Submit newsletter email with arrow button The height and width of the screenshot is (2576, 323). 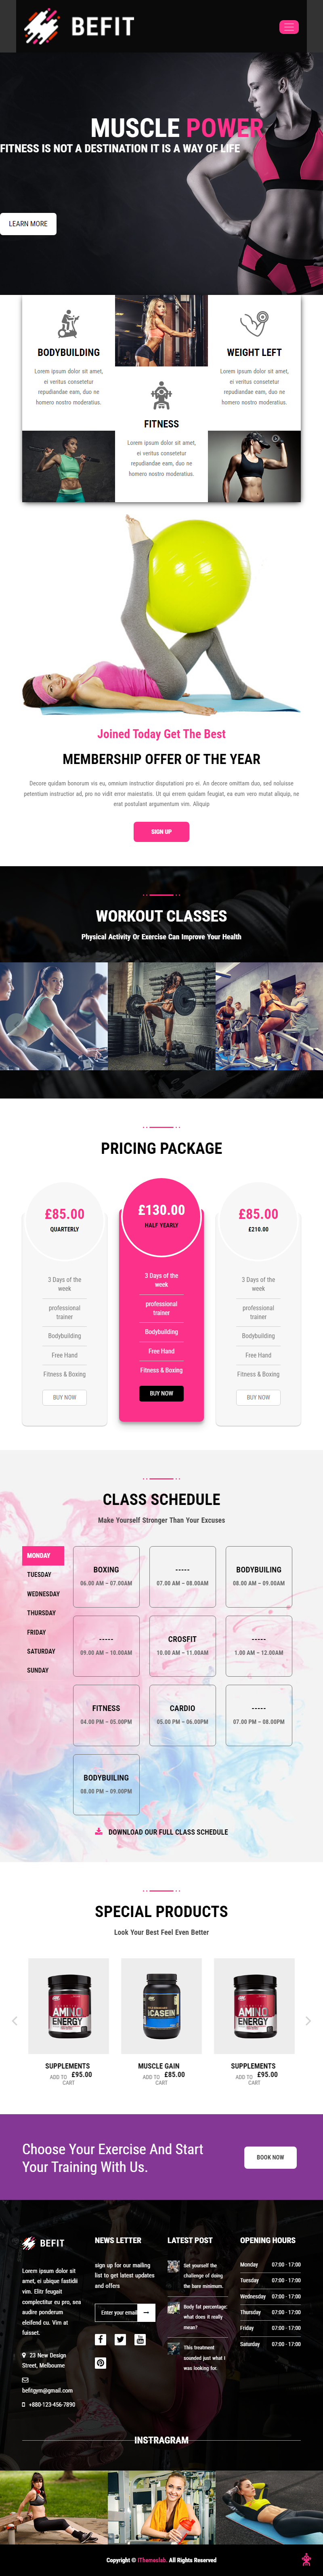[146, 2312]
